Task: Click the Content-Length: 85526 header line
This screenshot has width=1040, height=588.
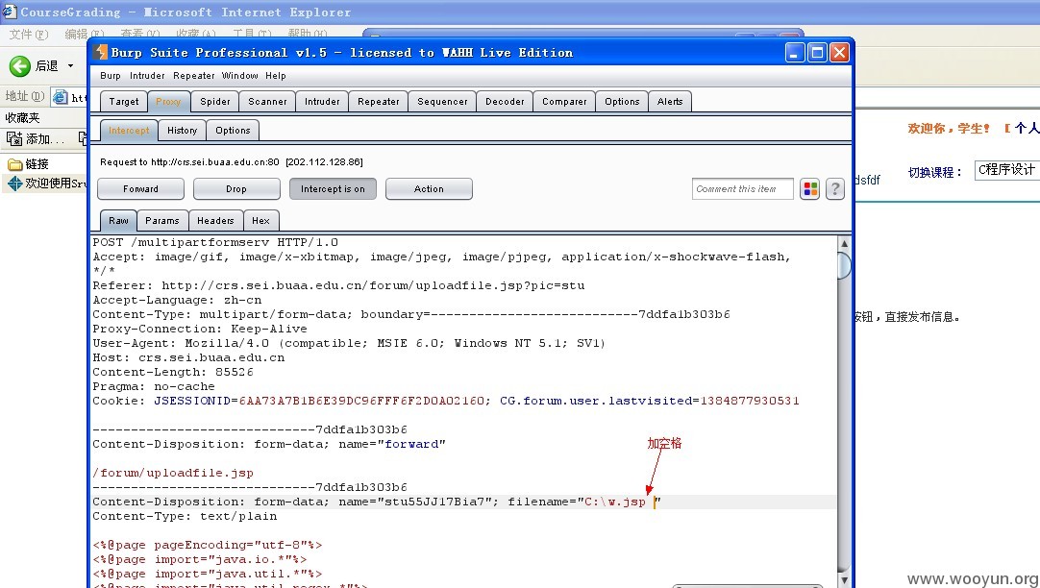Action: tap(173, 372)
